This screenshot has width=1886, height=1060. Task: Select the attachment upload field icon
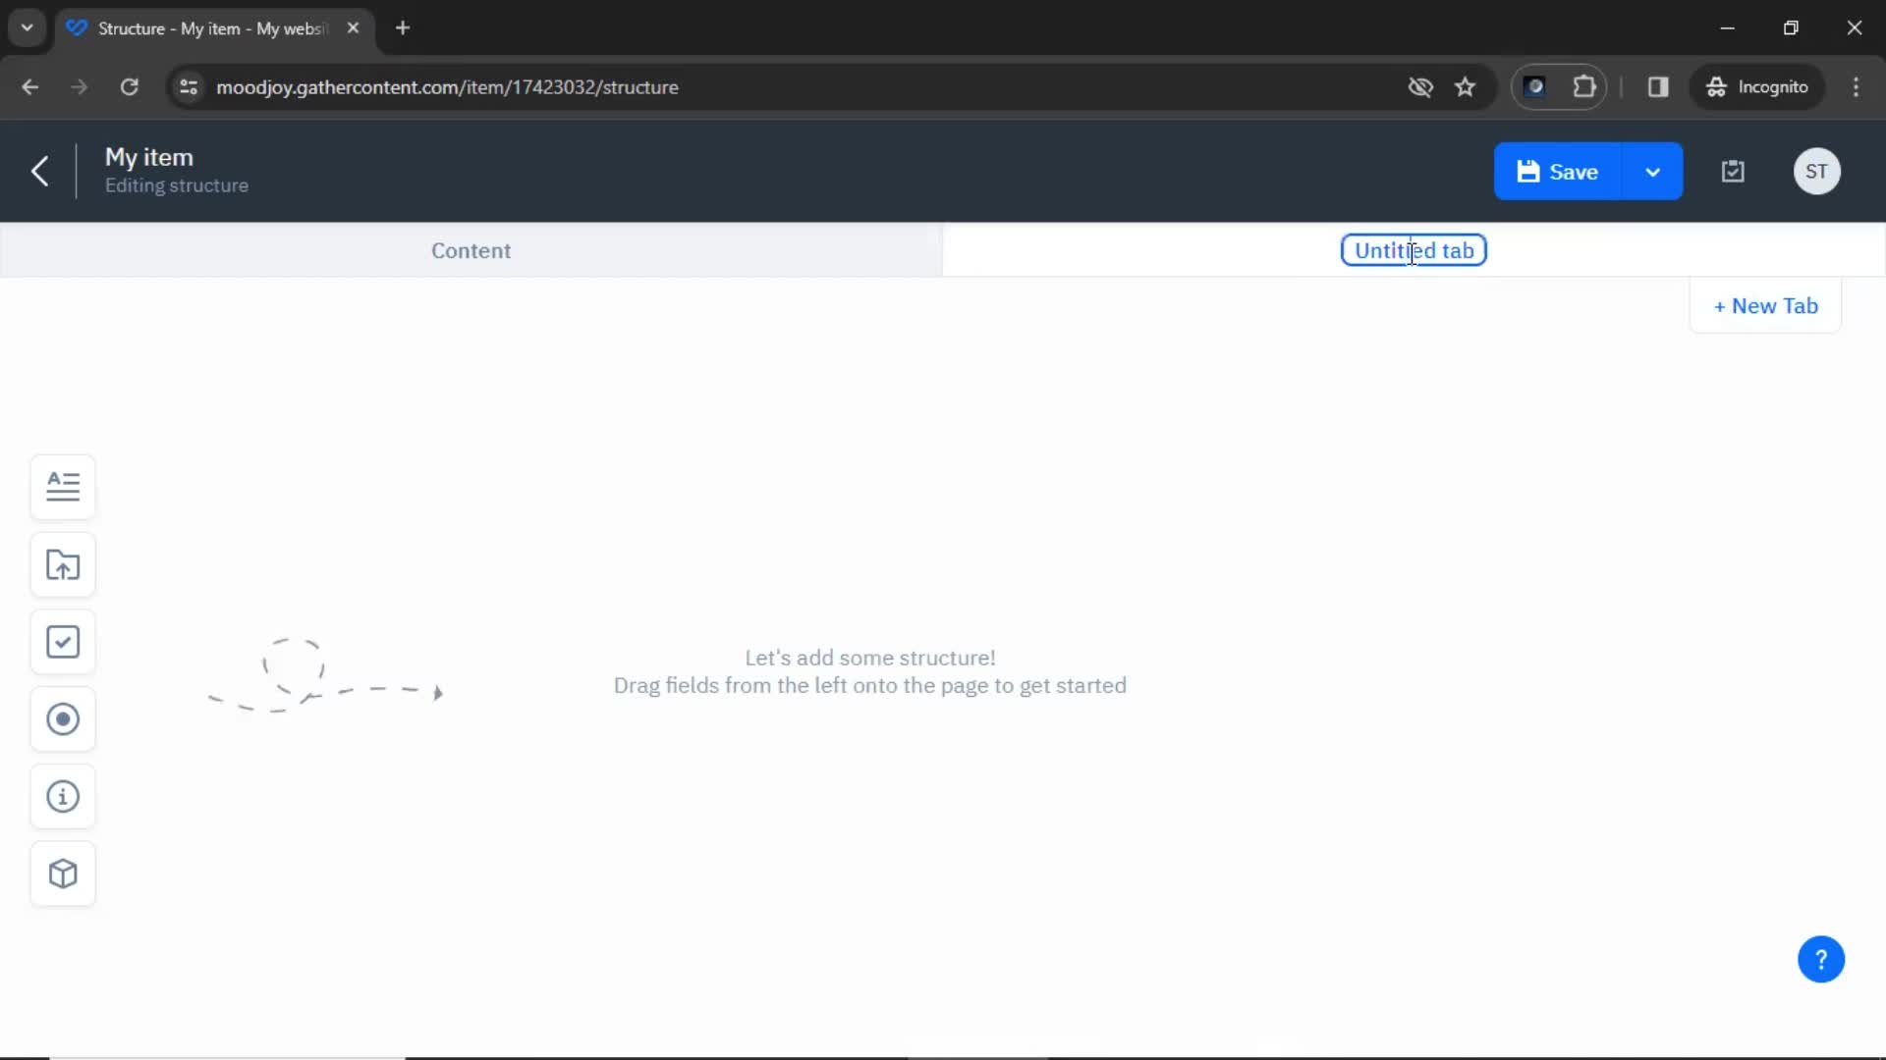tap(63, 564)
